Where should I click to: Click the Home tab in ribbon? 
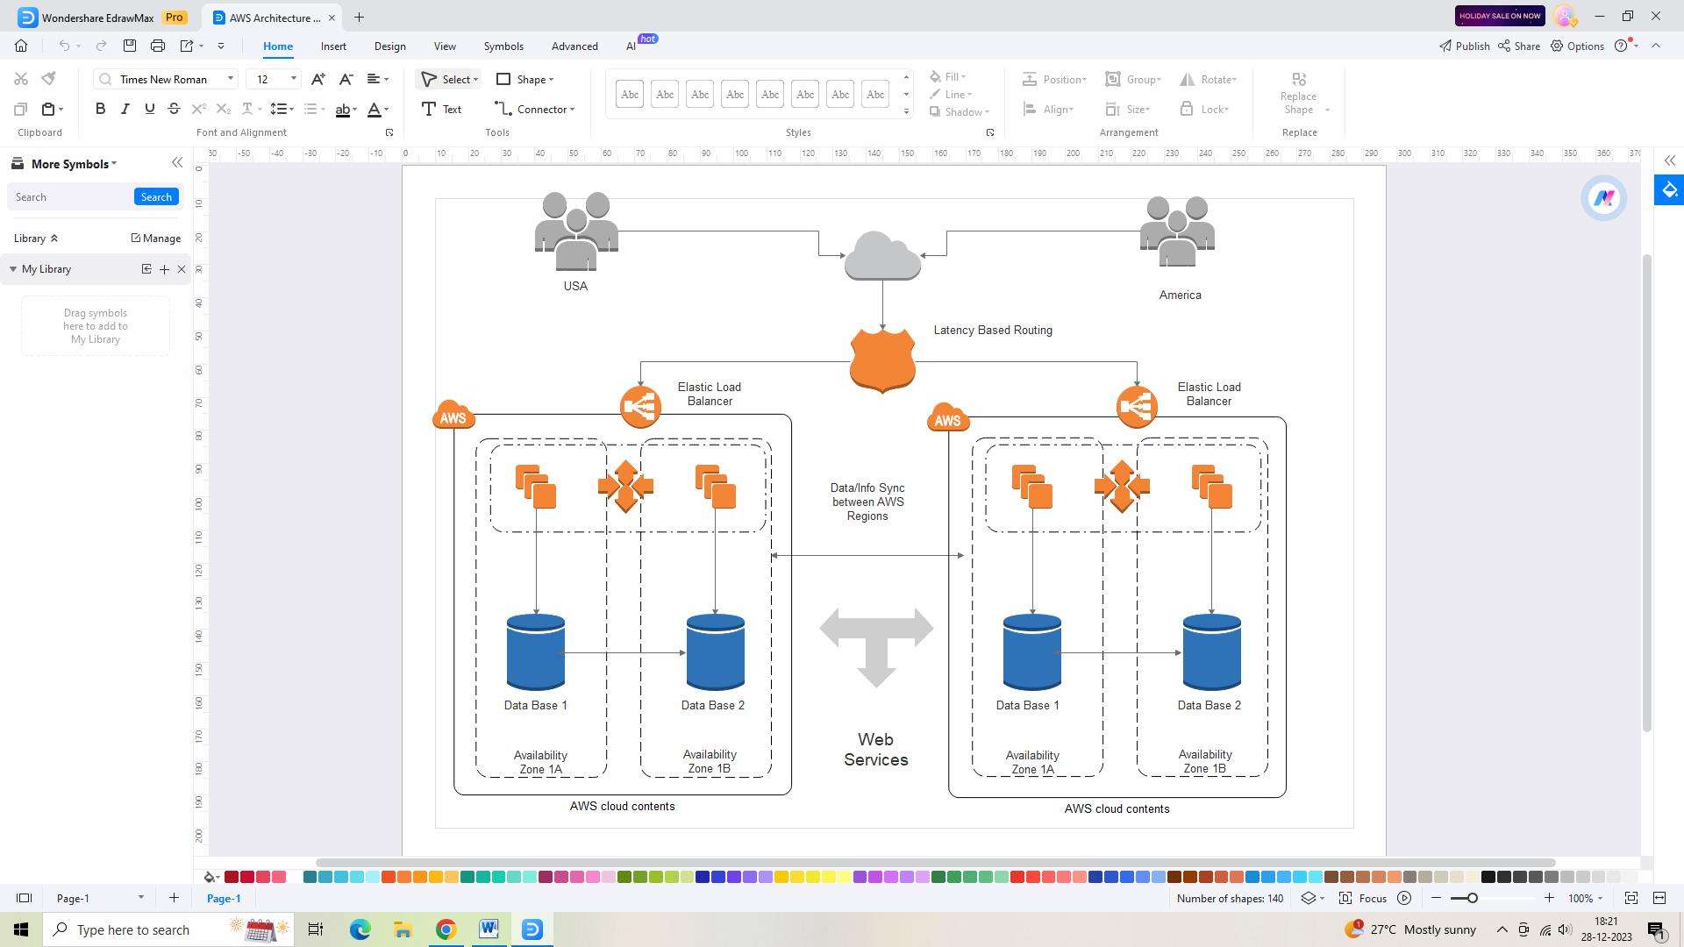[x=277, y=46]
